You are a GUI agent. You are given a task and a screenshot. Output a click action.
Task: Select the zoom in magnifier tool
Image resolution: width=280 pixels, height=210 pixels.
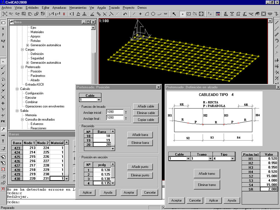(17, 14)
